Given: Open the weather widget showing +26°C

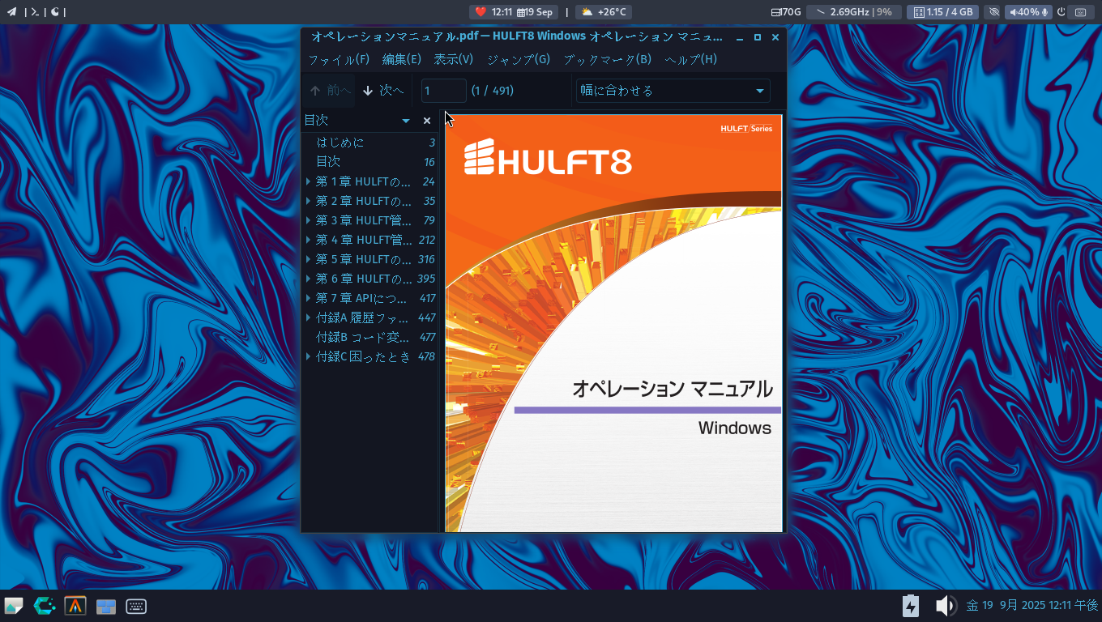Looking at the screenshot, I should point(604,12).
